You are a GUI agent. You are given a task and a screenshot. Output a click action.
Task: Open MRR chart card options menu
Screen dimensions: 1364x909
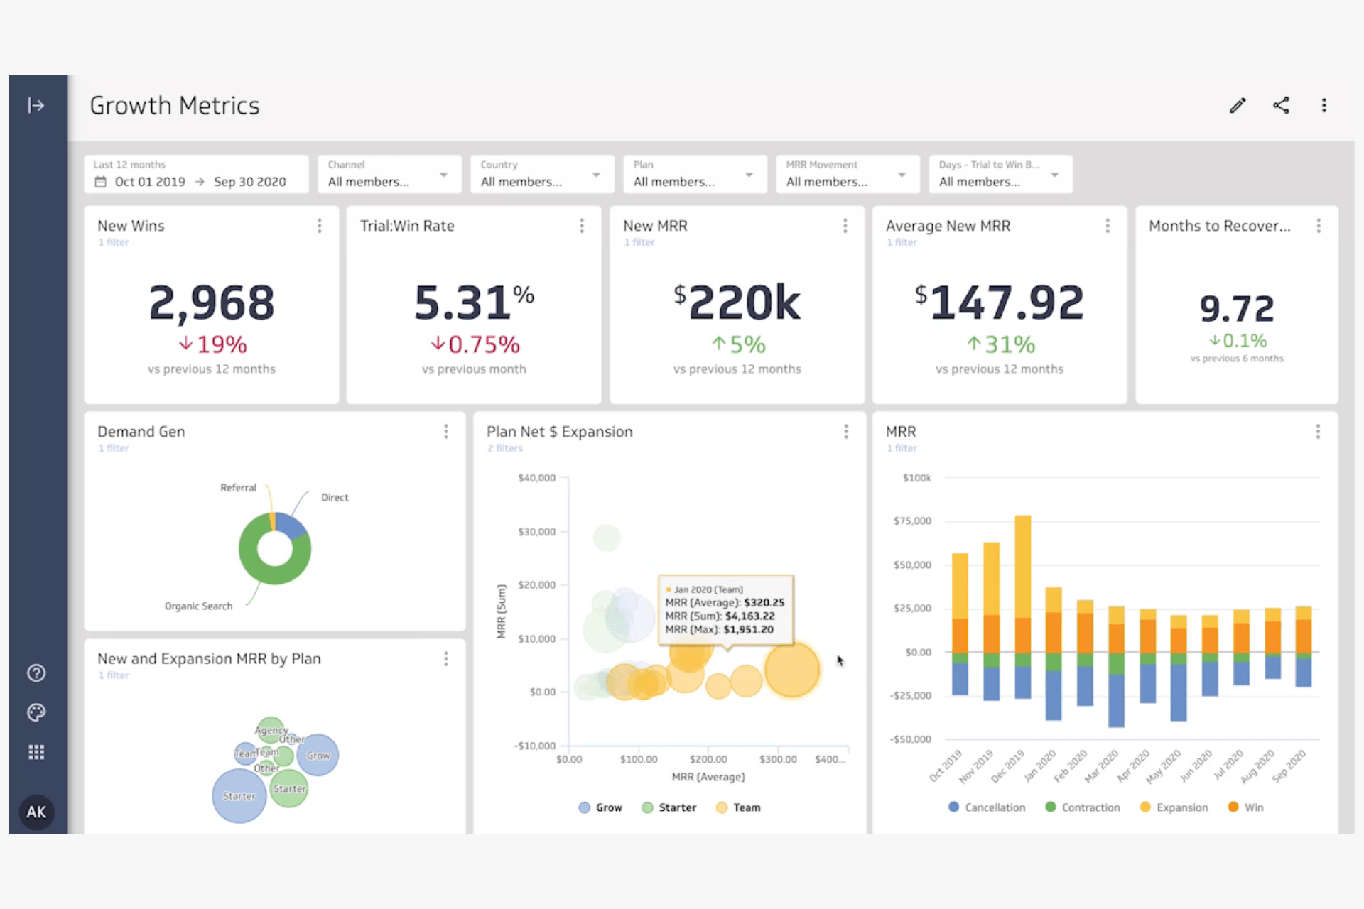1318,431
